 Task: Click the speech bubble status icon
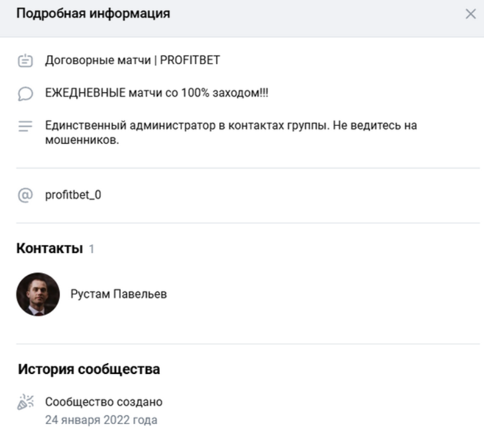coord(24,94)
